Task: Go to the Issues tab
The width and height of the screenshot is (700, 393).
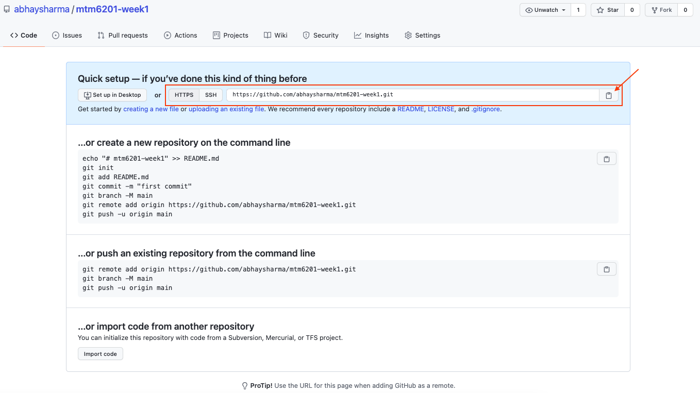Action: 67,35
